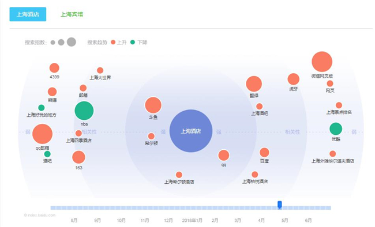Image resolution: width=375 pixels, height=227 pixels.
Task: Click the qq邮箱 bubble
Action: (42, 134)
